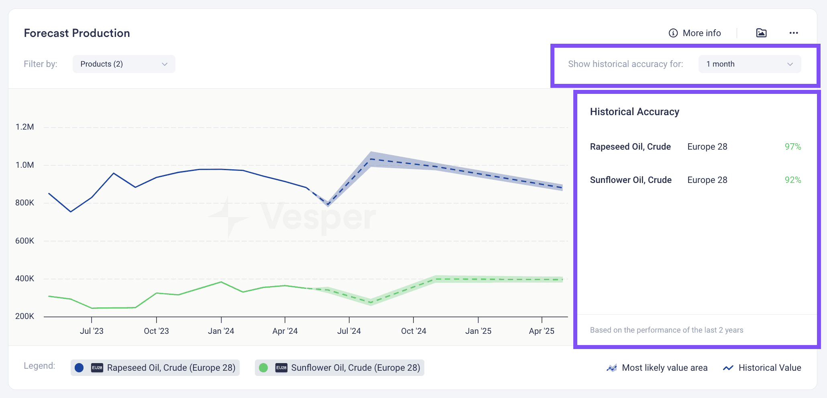Select the Sunflower Oil, Crude accuracy row
This screenshot has width=827, height=398.
(695, 180)
